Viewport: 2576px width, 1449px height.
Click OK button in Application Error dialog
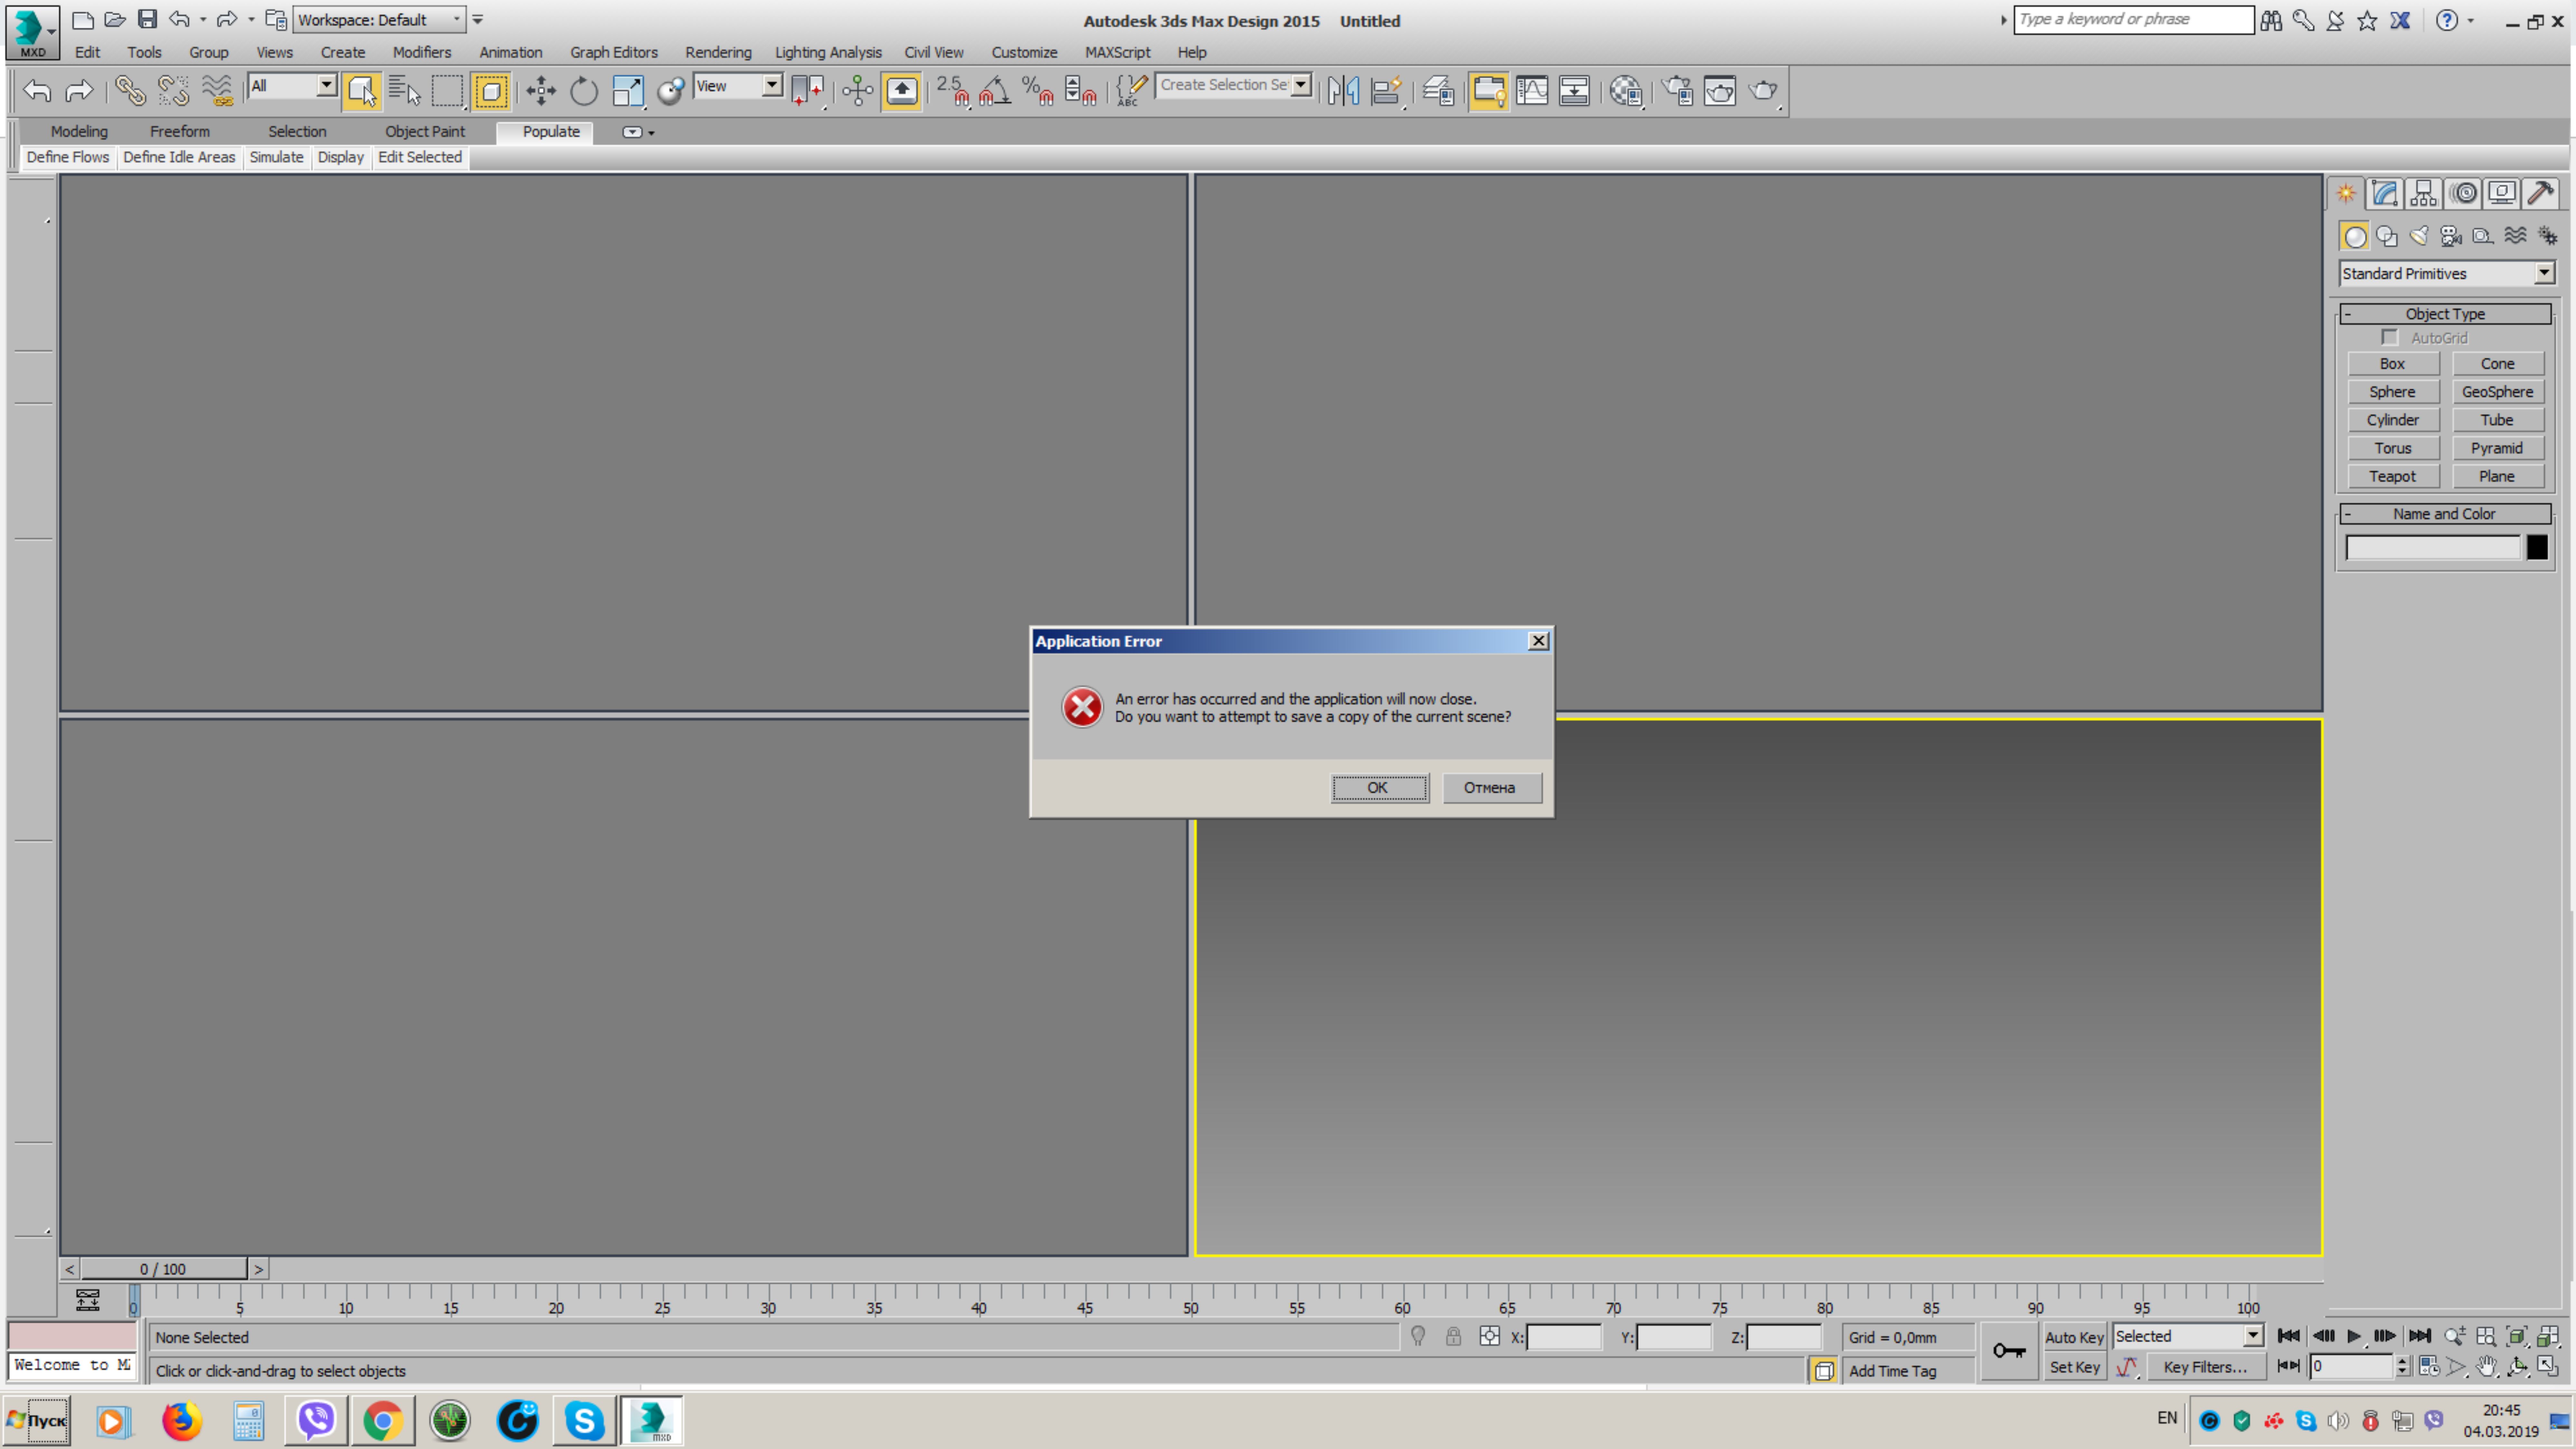(1378, 786)
